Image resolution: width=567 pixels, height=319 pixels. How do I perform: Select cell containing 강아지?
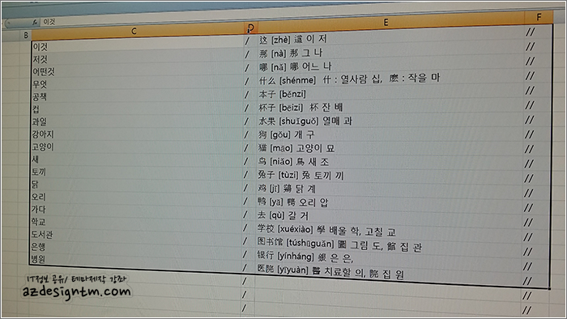pos(138,134)
